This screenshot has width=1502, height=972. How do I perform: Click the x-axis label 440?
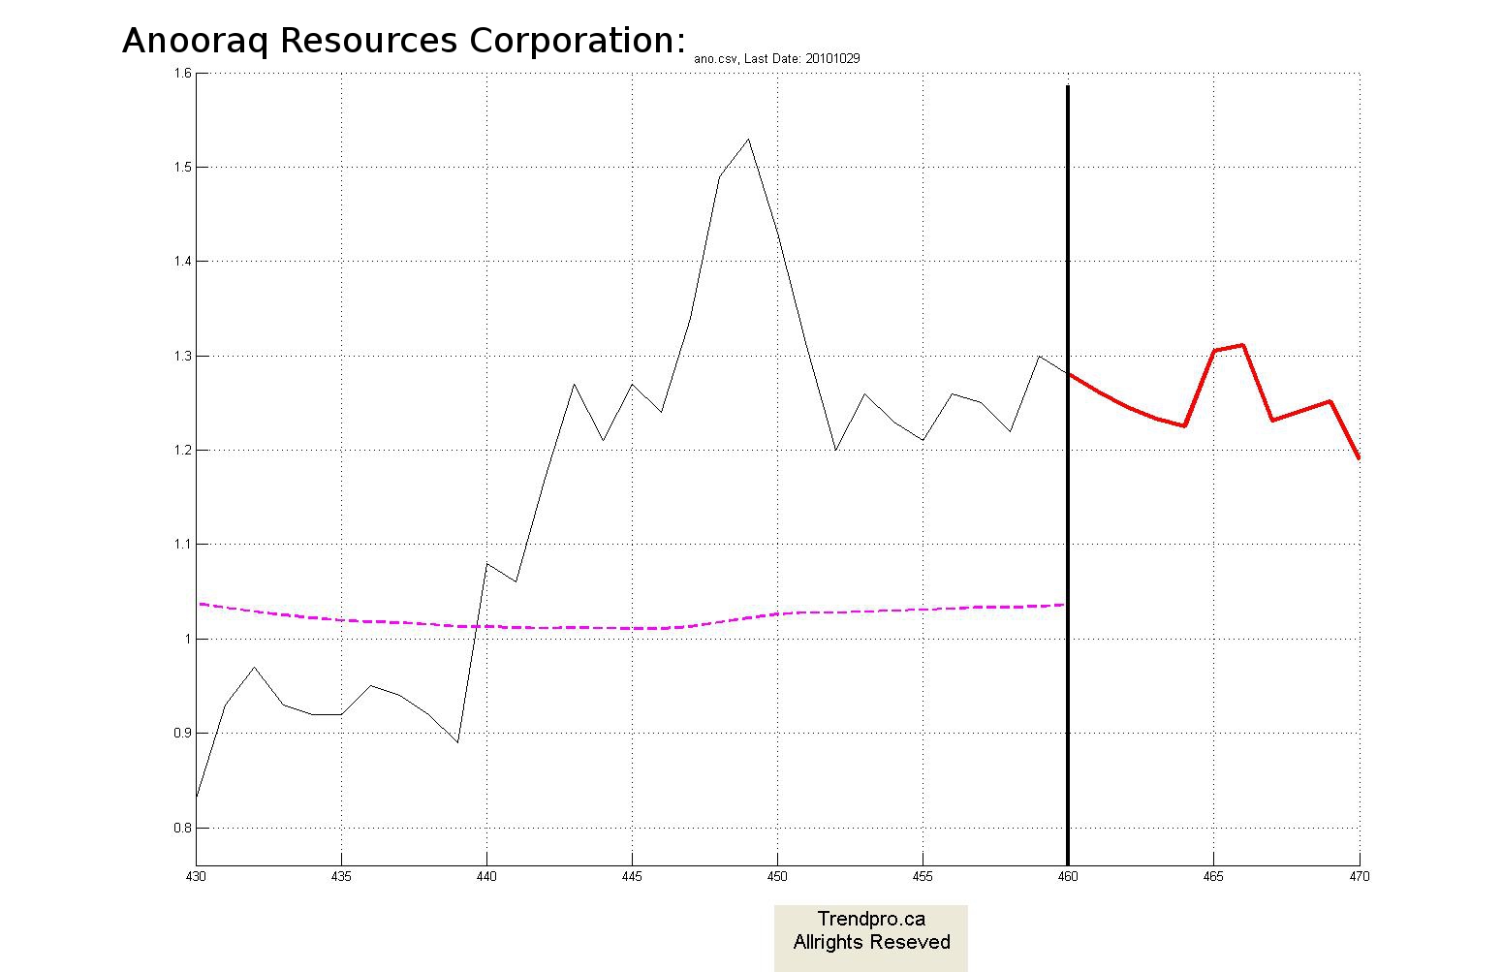[x=486, y=877]
